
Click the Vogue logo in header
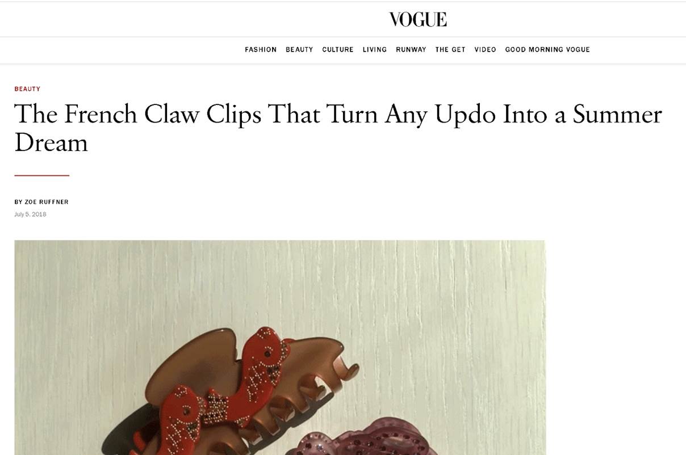click(418, 19)
